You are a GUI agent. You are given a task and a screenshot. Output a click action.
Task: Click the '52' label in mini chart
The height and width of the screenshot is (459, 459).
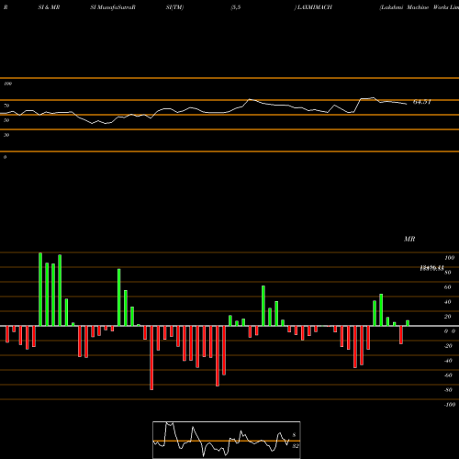point(295,446)
